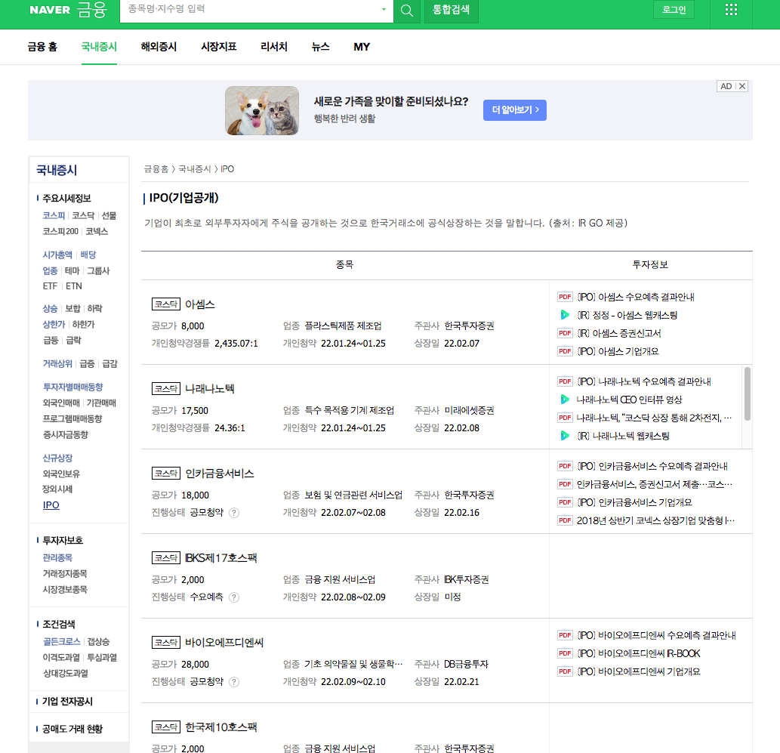Open 바이오에프디엔씨 IR-BOOK PDF icon

coord(565,653)
